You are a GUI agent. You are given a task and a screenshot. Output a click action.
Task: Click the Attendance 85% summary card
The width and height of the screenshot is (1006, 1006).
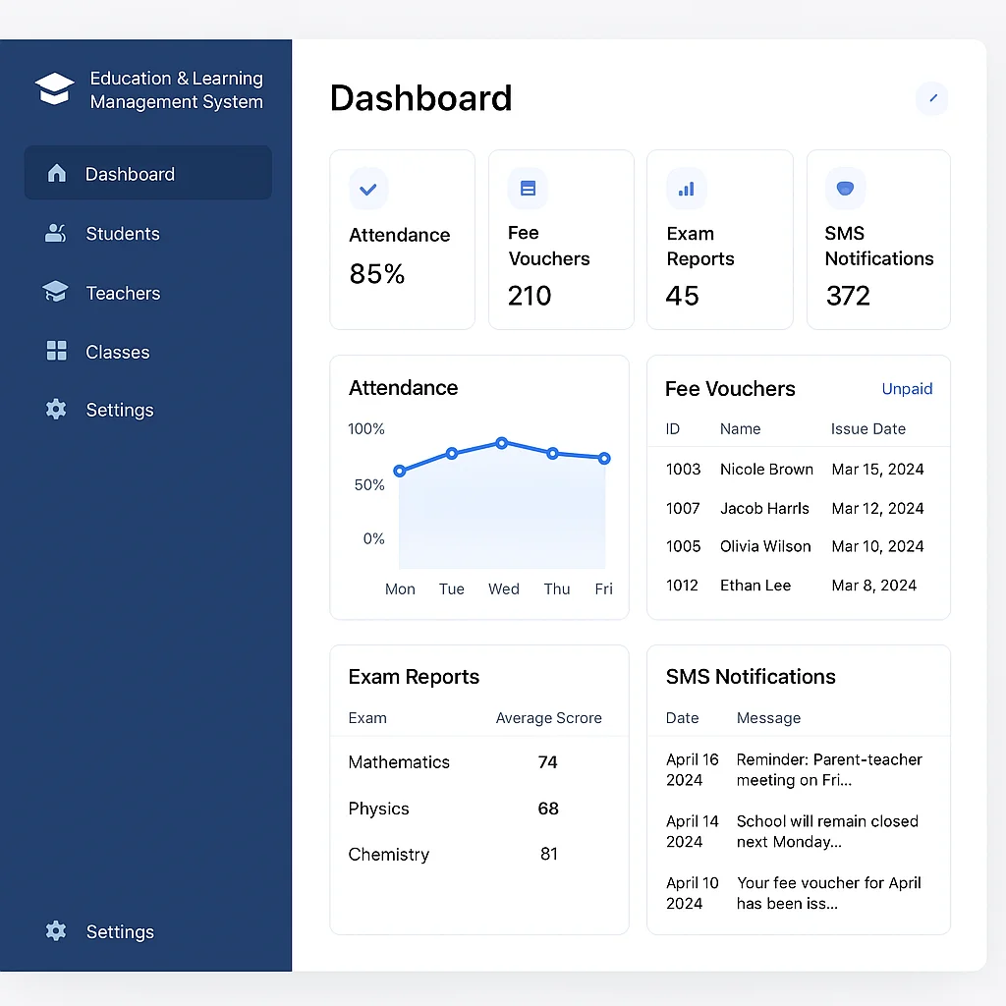(402, 239)
